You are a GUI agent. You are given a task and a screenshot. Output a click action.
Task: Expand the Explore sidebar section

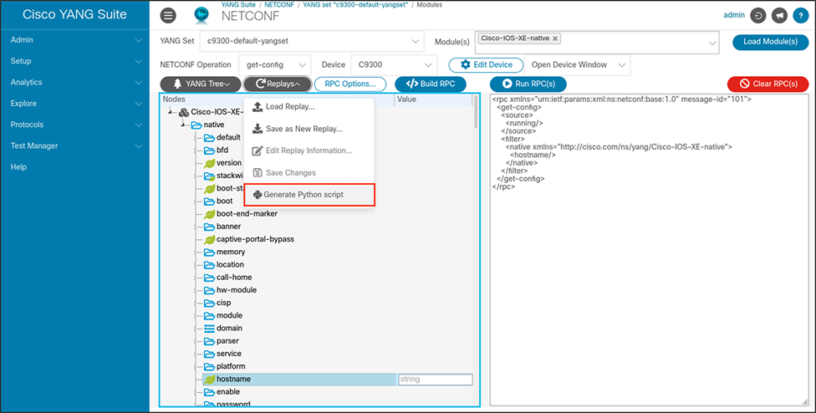click(75, 104)
